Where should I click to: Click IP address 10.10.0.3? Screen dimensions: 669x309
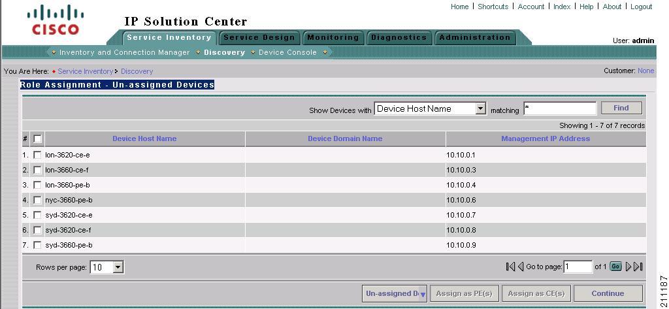[x=461, y=170]
